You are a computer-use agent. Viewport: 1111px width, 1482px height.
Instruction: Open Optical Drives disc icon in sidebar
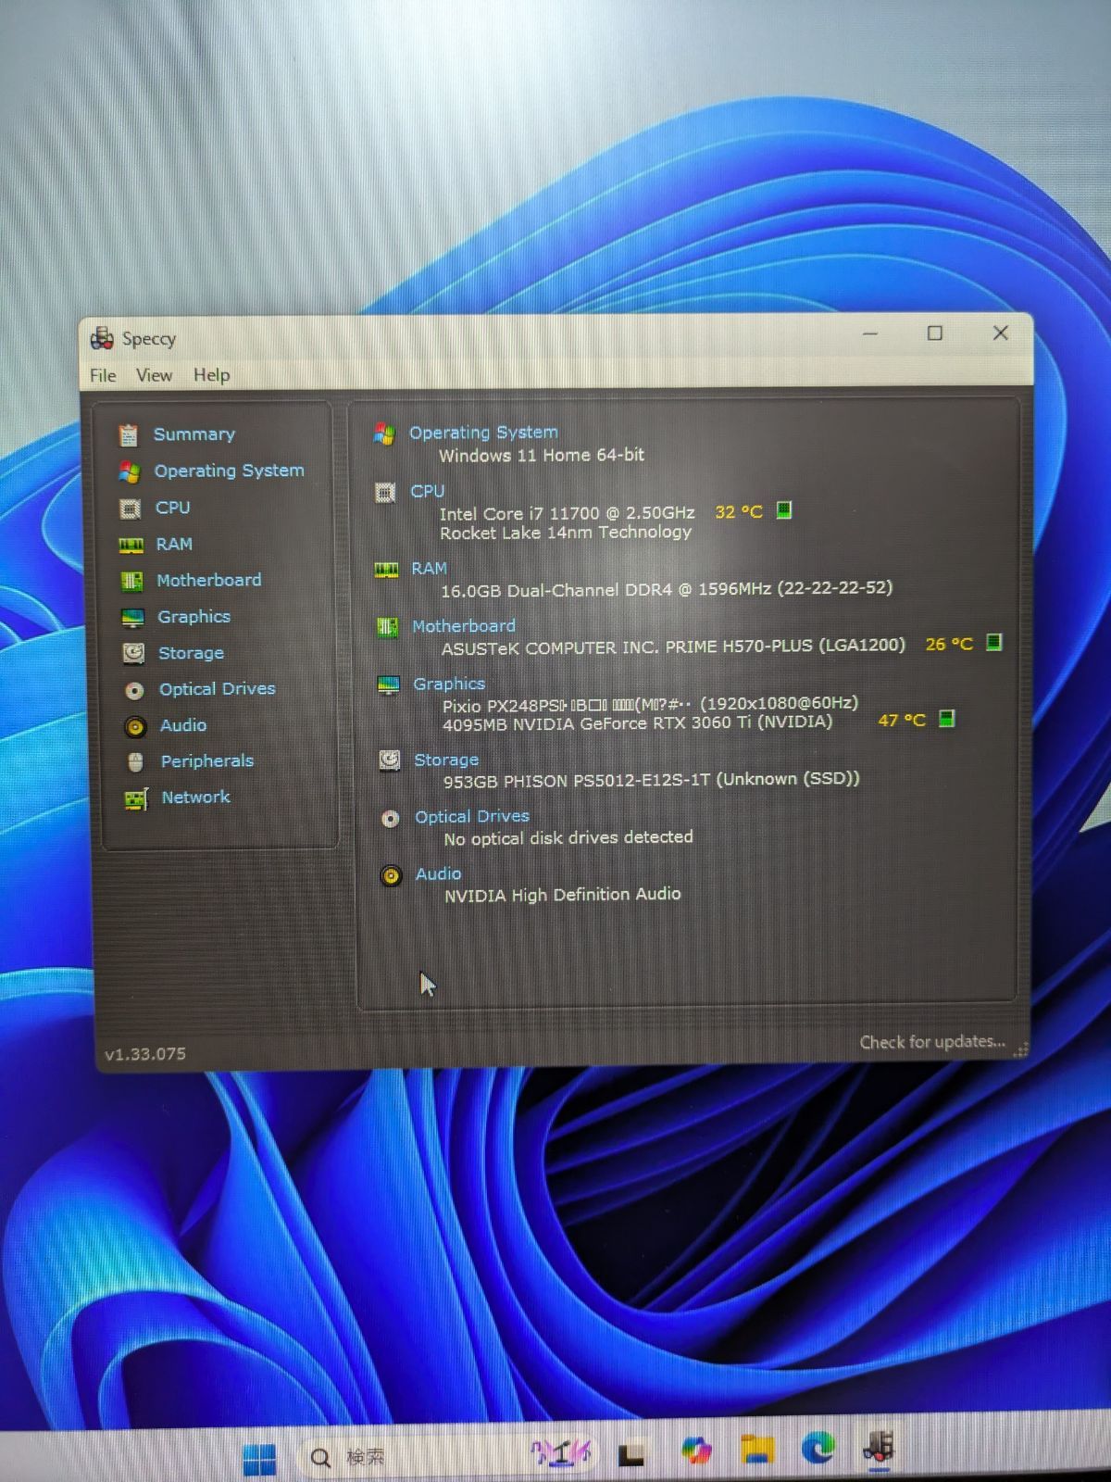(135, 690)
